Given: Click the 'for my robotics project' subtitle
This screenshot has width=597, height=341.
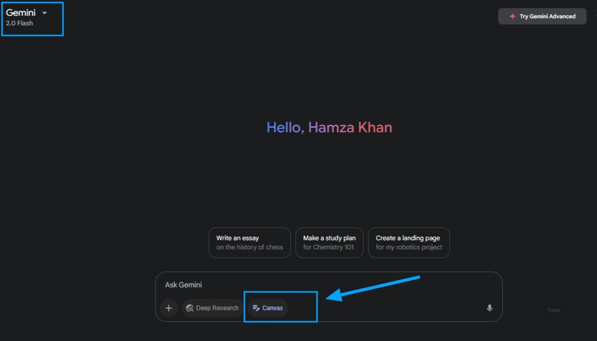Looking at the screenshot, I should point(409,247).
